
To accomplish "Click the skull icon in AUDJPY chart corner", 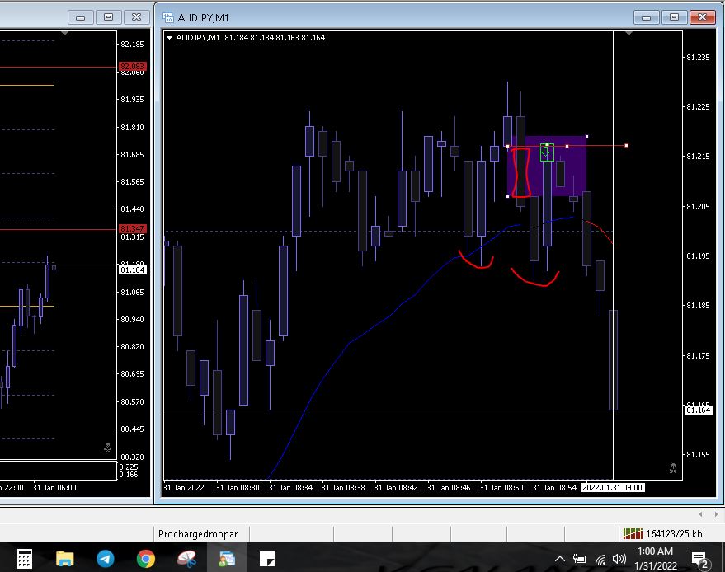I will click(x=673, y=468).
